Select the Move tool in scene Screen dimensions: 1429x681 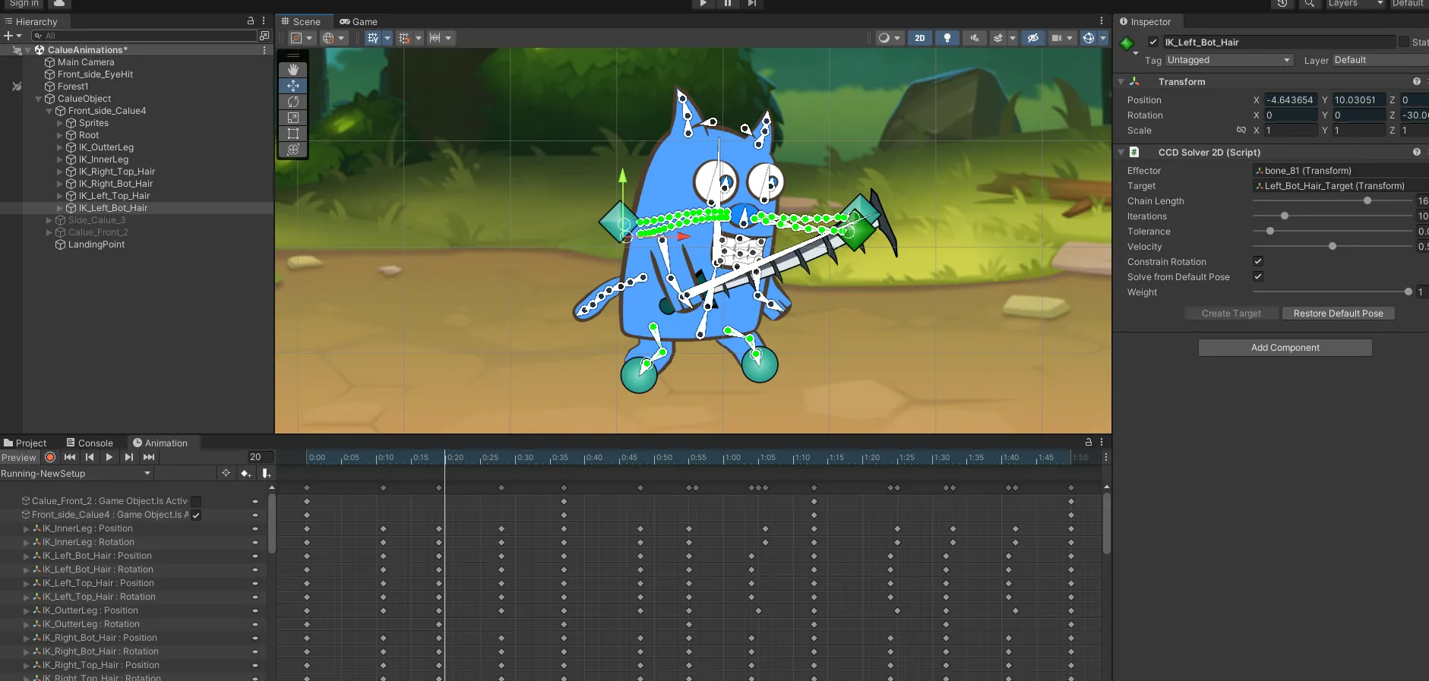point(293,86)
